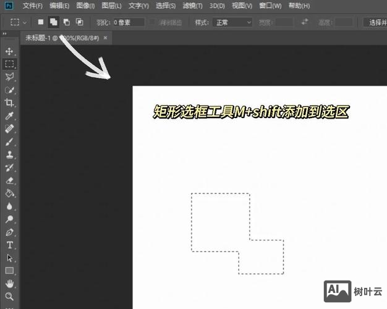Viewport: 387px width, 309px height.
Task: Select the Quick Selection tool
Action: 9,90
